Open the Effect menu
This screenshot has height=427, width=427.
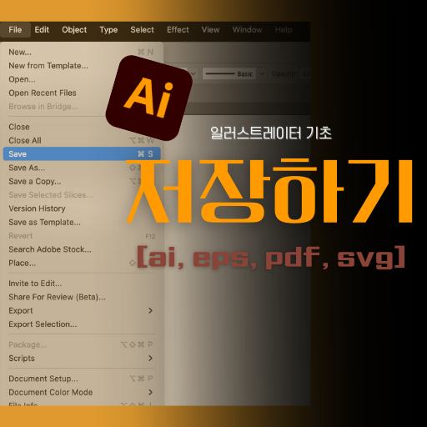click(x=178, y=30)
